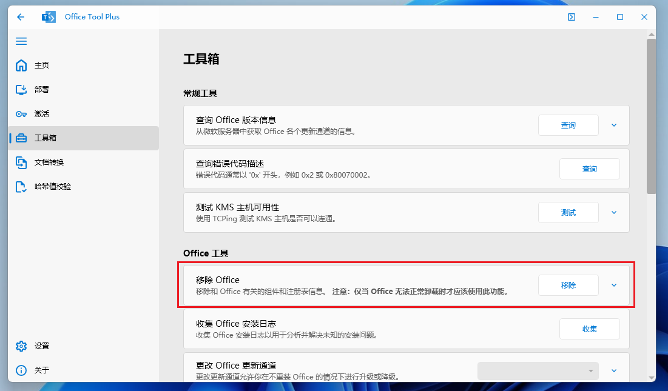Click 查询 for 错误代码描述
Screen dimensions: 668x391
coord(590,169)
